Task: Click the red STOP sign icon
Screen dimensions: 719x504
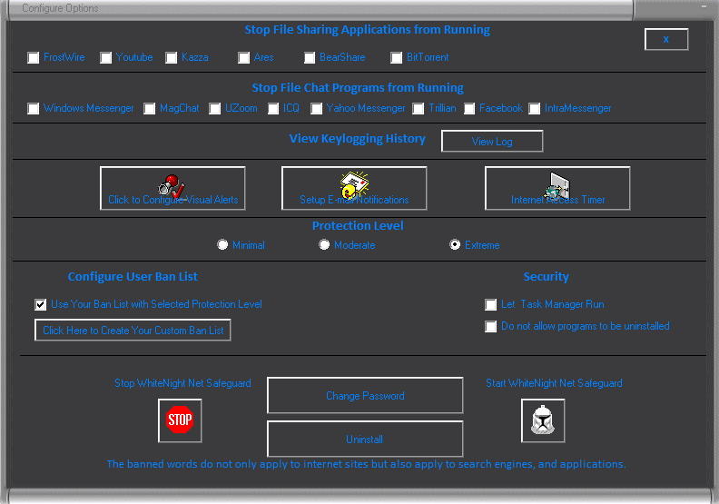Action: (x=180, y=420)
